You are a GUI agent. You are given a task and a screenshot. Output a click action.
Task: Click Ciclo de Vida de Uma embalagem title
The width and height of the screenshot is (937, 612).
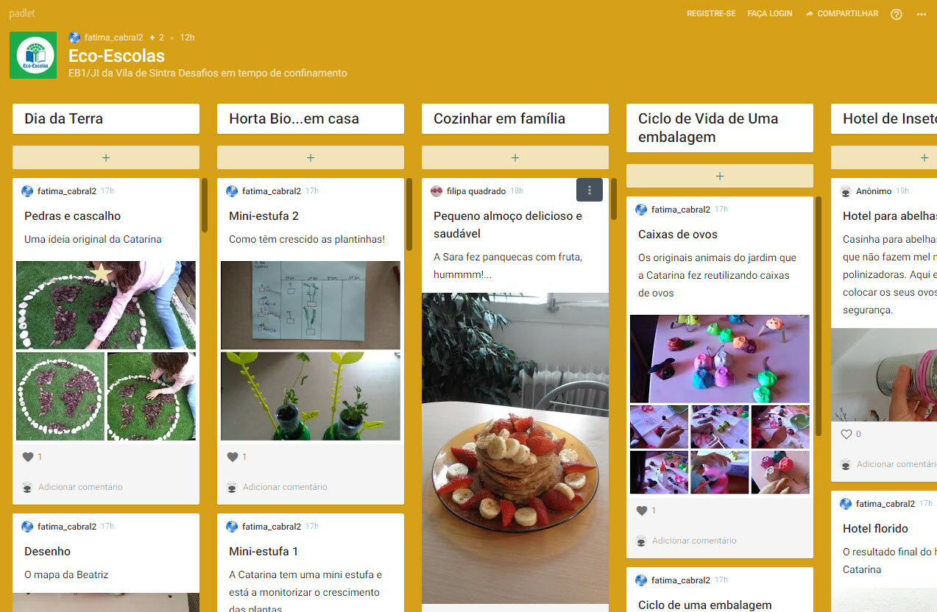click(x=708, y=128)
